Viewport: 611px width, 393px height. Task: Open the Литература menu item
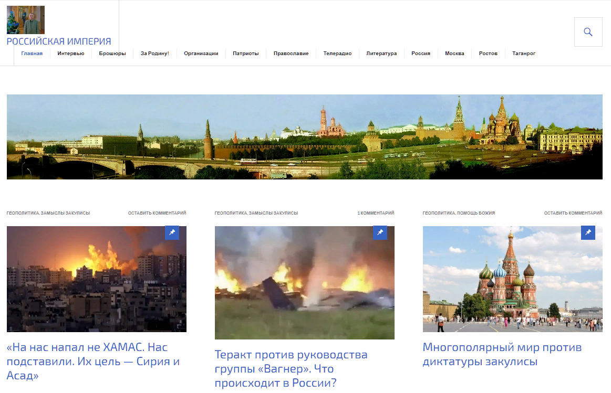point(381,54)
